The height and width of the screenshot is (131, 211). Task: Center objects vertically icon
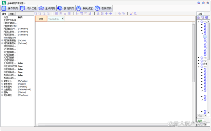click(x=111, y=13)
